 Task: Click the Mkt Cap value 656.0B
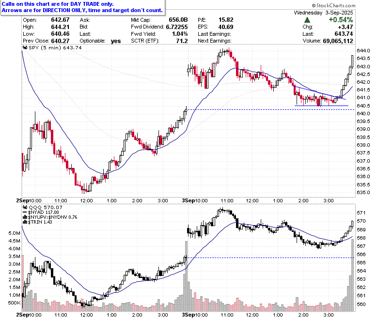pyautogui.click(x=178, y=20)
